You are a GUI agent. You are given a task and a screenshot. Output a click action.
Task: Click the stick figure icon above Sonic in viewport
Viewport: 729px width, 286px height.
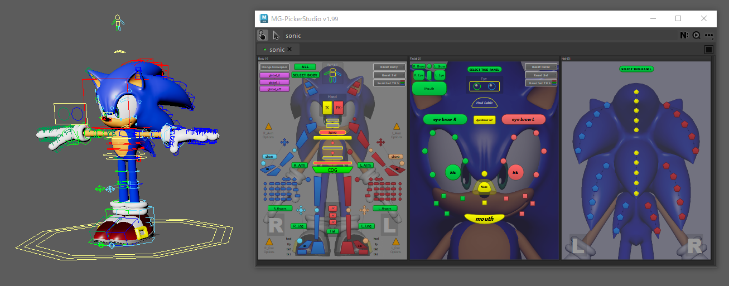coord(118,22)
